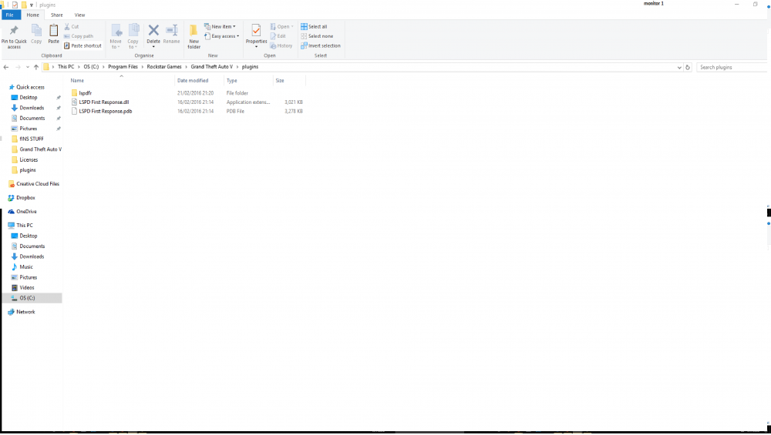The width and height of the screenshot is (771, 435).
Task: Choose Select none
Action: pyautogui.click(x=317, y=36)
